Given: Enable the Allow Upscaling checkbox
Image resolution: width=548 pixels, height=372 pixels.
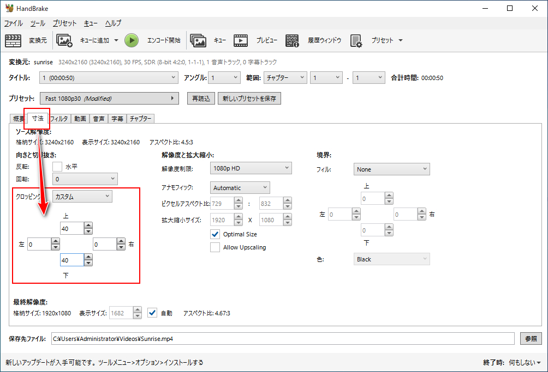Looking at the screenshot, I should [215, 247].
